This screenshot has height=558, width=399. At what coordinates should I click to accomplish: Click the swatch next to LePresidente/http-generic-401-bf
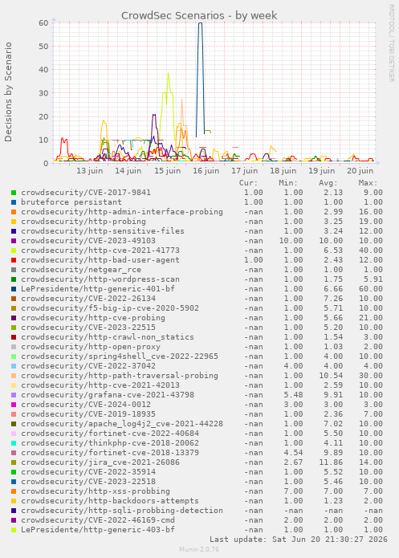pos(14,288)
